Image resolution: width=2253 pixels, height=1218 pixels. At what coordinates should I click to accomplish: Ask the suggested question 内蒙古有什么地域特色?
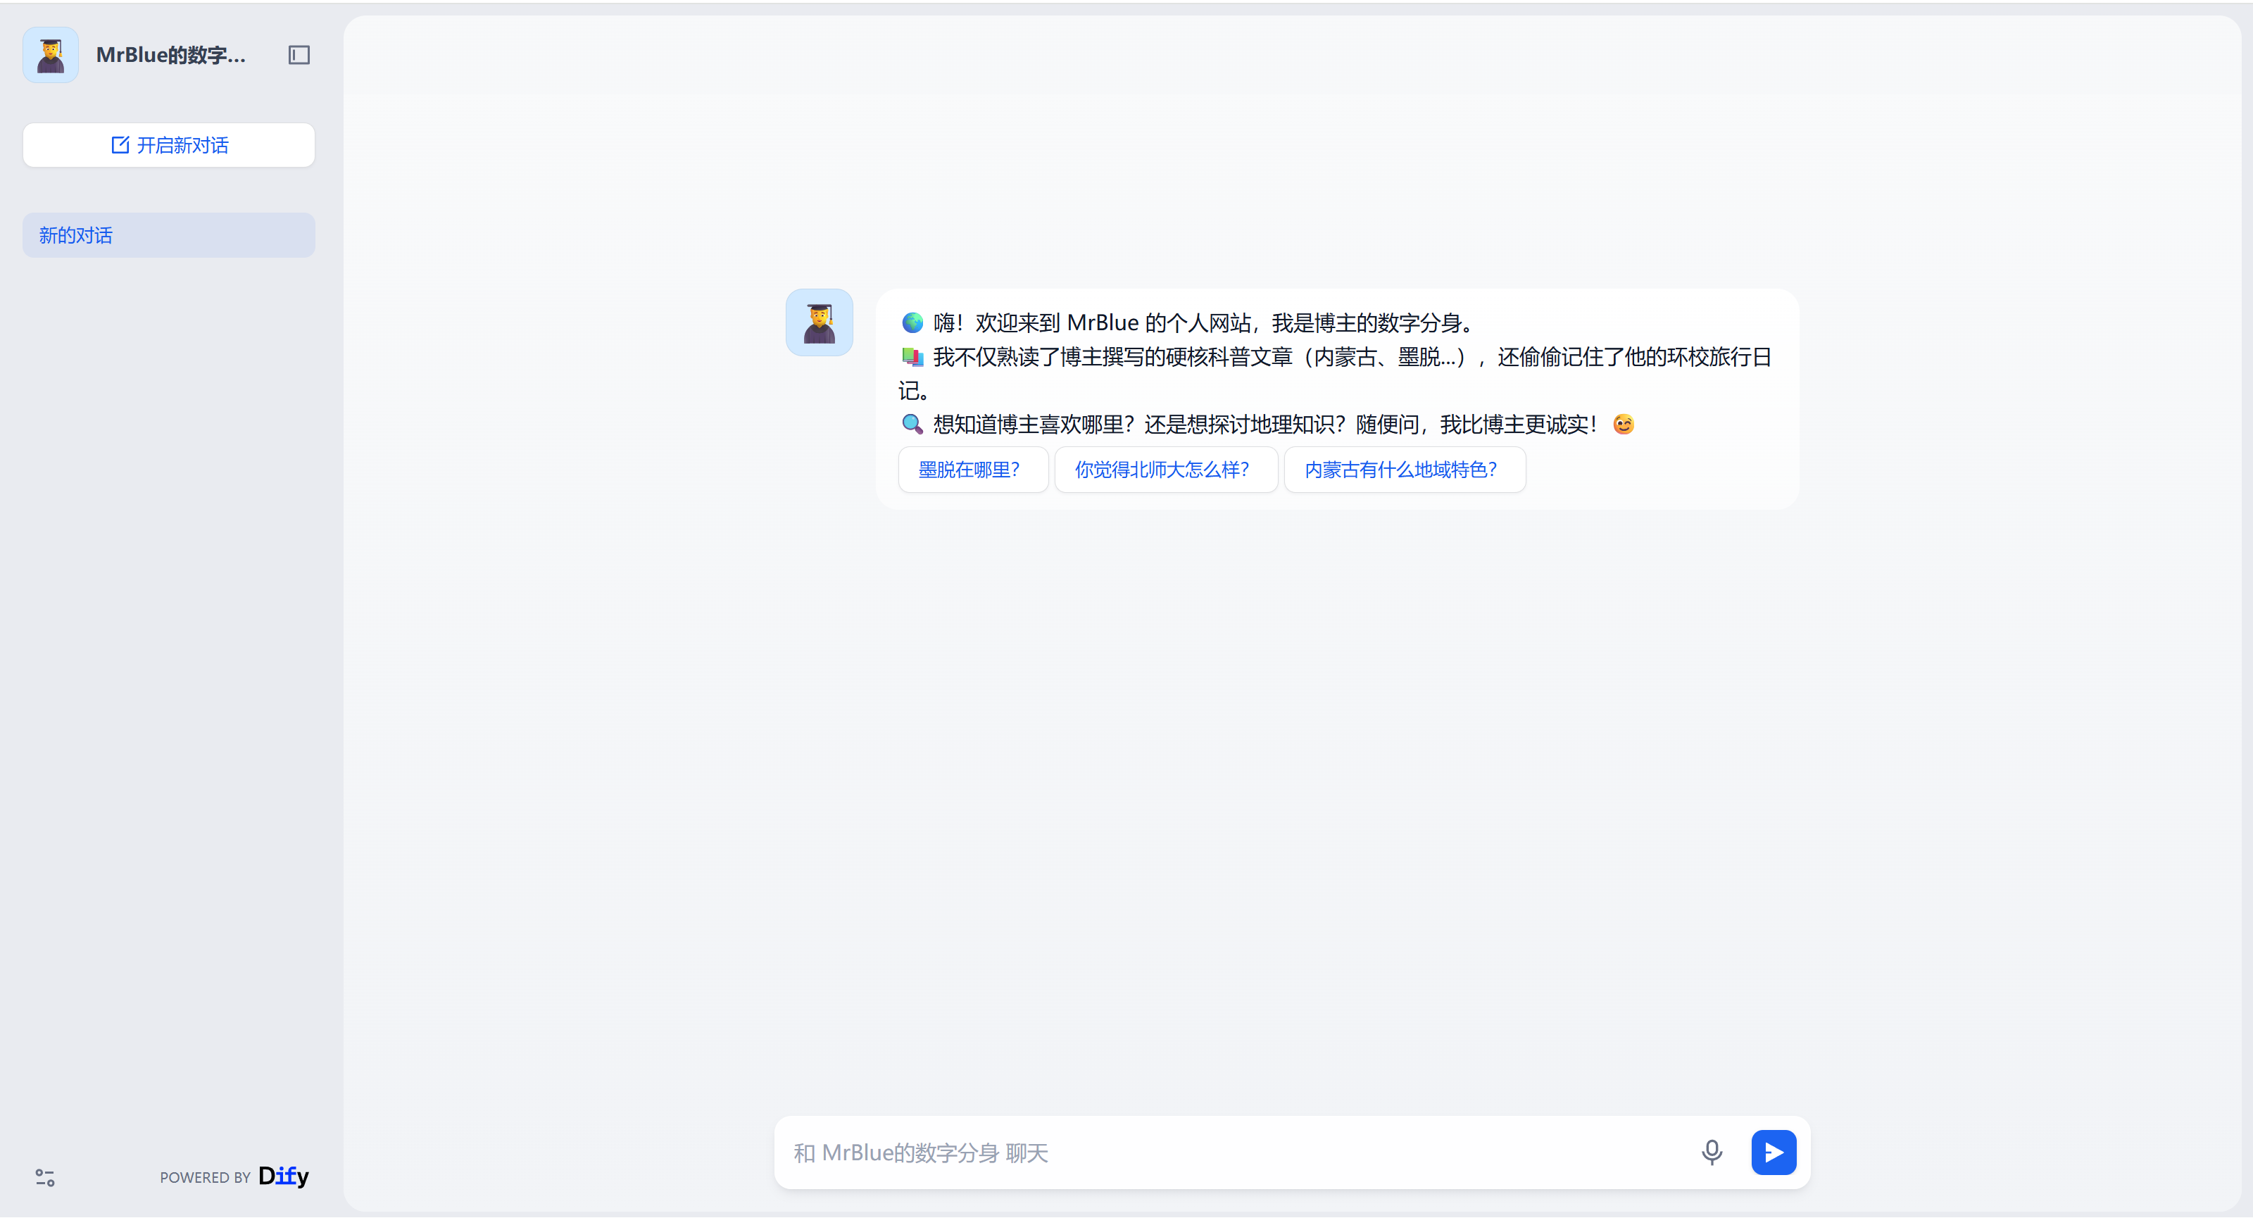point(1403,470)
